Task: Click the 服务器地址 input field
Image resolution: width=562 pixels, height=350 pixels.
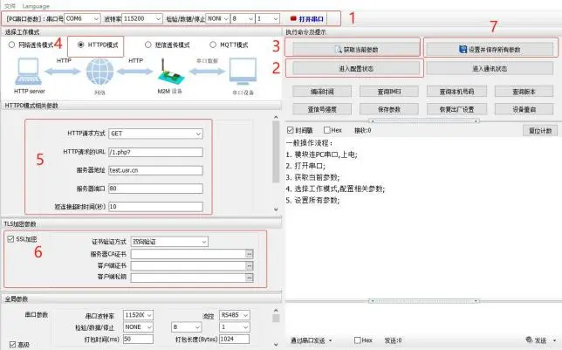Action: click(x=155, y=170)
